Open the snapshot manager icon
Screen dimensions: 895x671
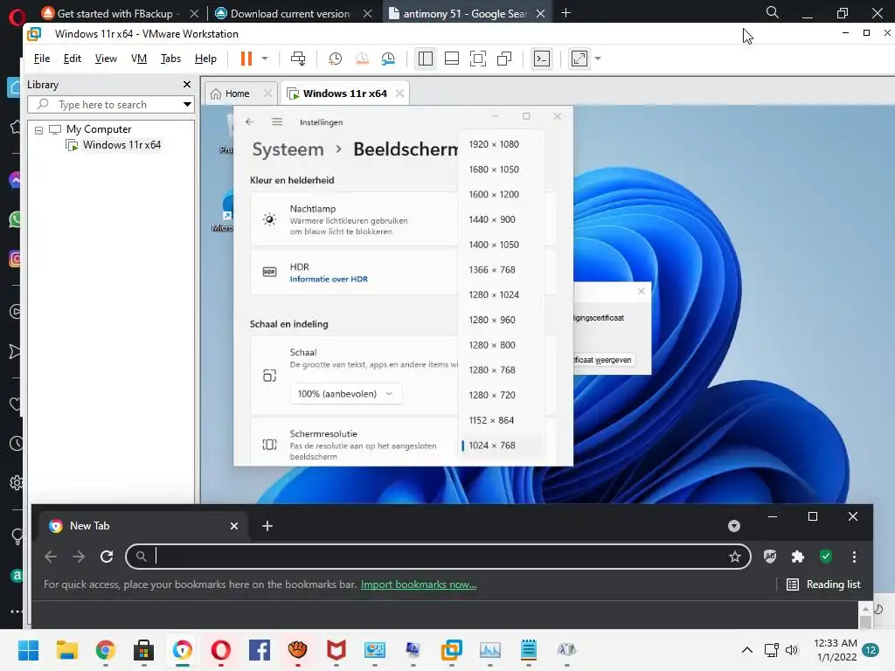388,59
